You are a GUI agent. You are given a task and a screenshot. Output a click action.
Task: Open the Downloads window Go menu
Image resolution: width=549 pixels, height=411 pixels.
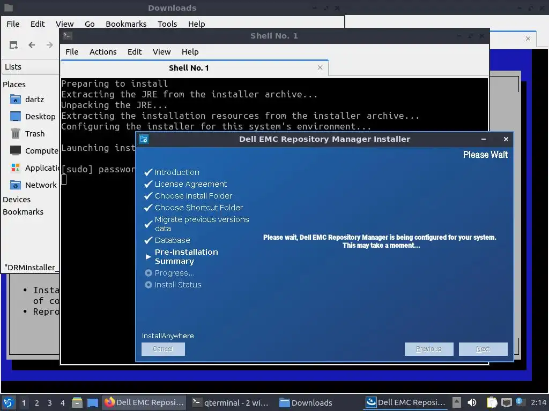pos(90,24)
